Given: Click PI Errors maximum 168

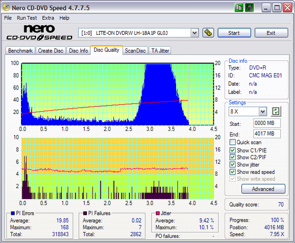Looking at the screenshot, I should (65, 227).
